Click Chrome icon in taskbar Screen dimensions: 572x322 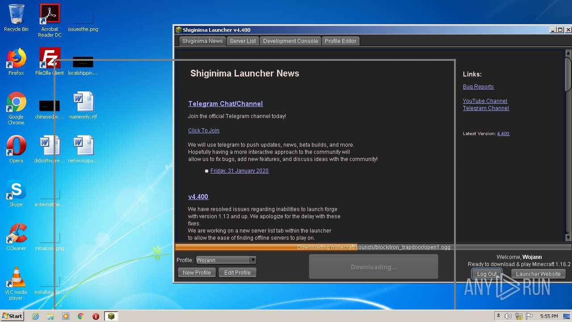point(80,316)
